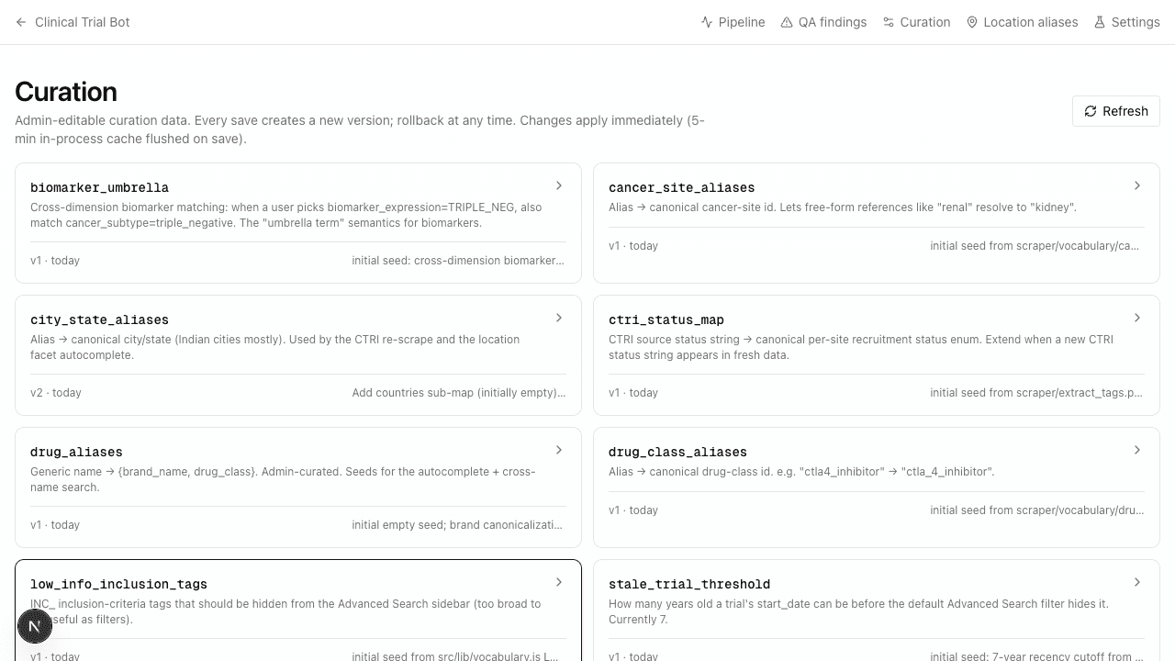Click "initial seed from scraper/extract_tags.p…" note
This screenshot has width=1175, height=661.
(x=1036, y=393)
